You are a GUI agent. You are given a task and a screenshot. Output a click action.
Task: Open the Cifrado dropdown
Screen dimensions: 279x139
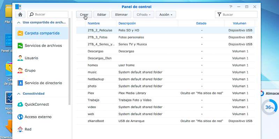click(x=144, y=15)
